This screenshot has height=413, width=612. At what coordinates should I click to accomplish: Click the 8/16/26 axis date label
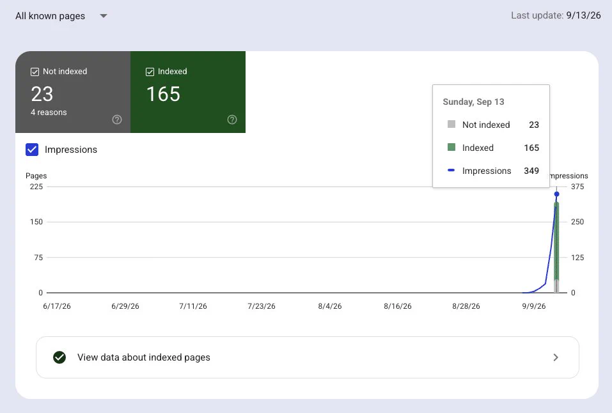click(x=398, y=306)
